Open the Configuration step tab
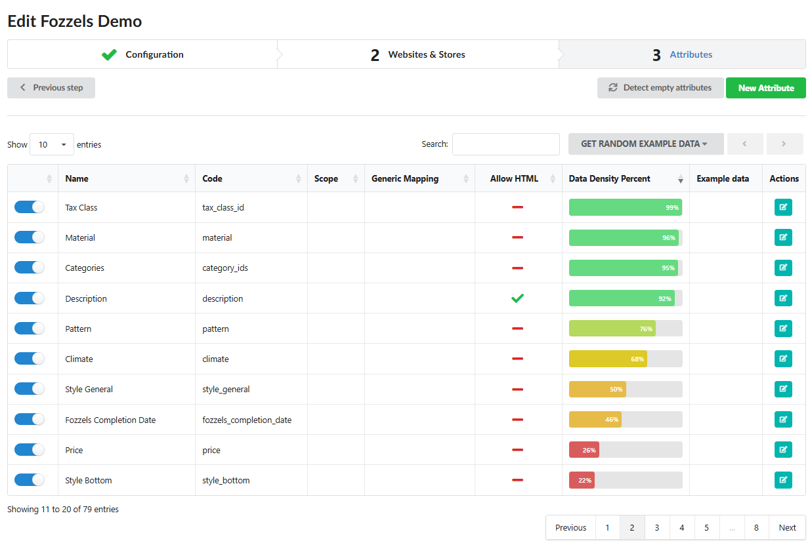 coord(142,54)
